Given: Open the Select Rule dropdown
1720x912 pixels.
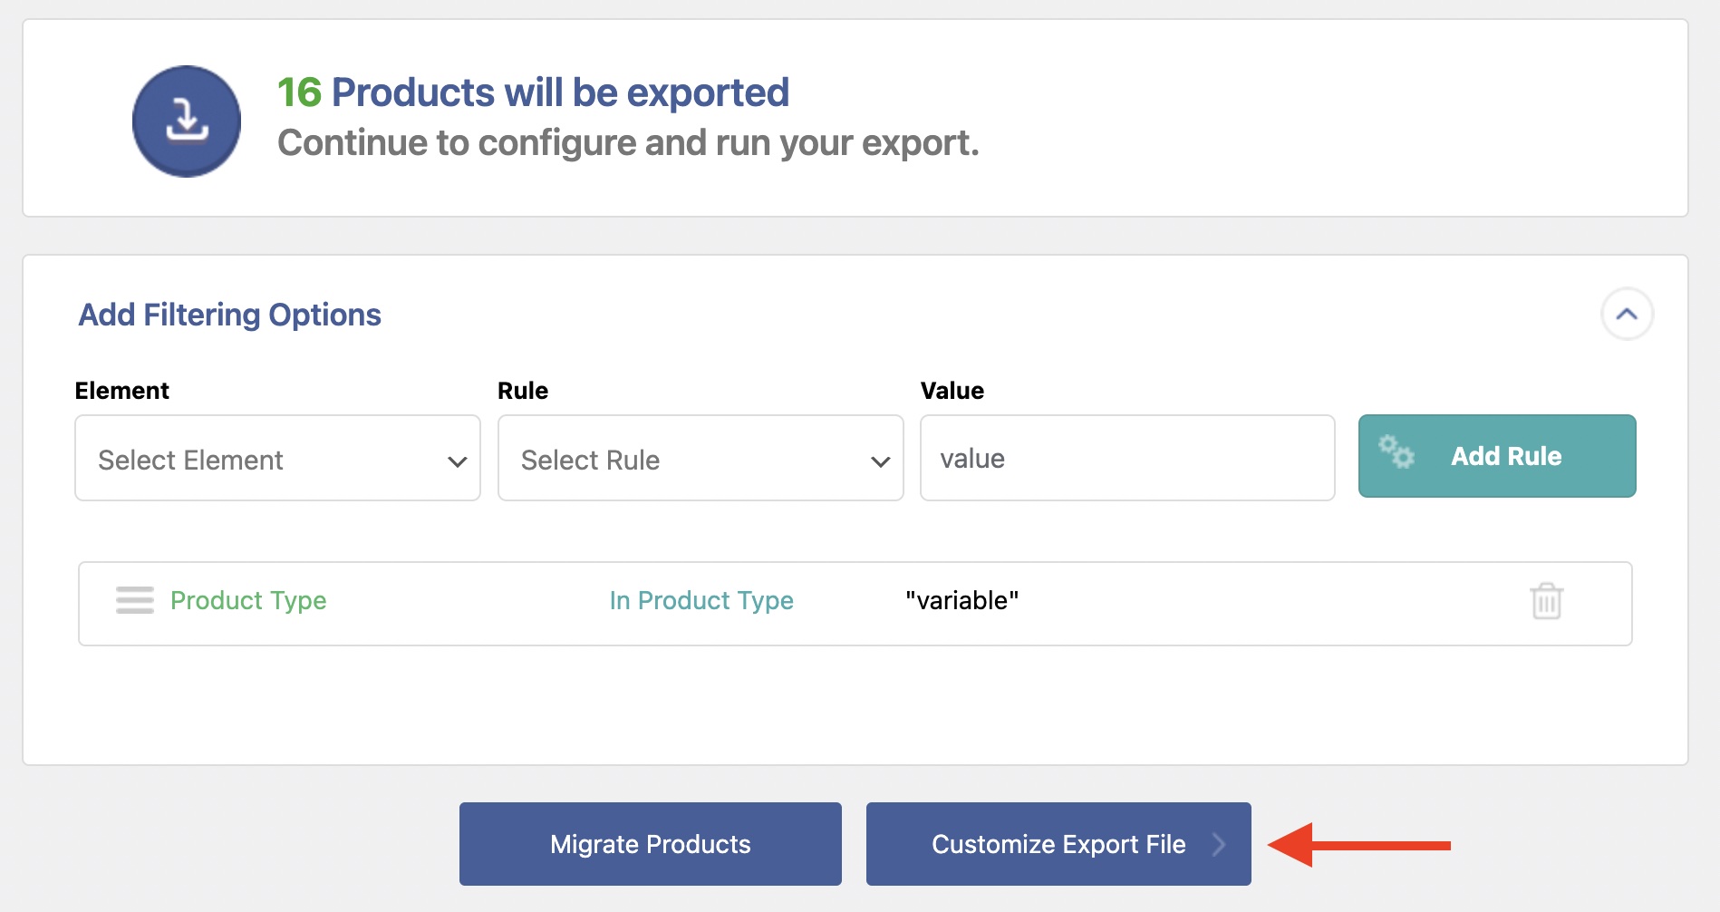Looking at the screenshot, I should (x=680, y=459).
